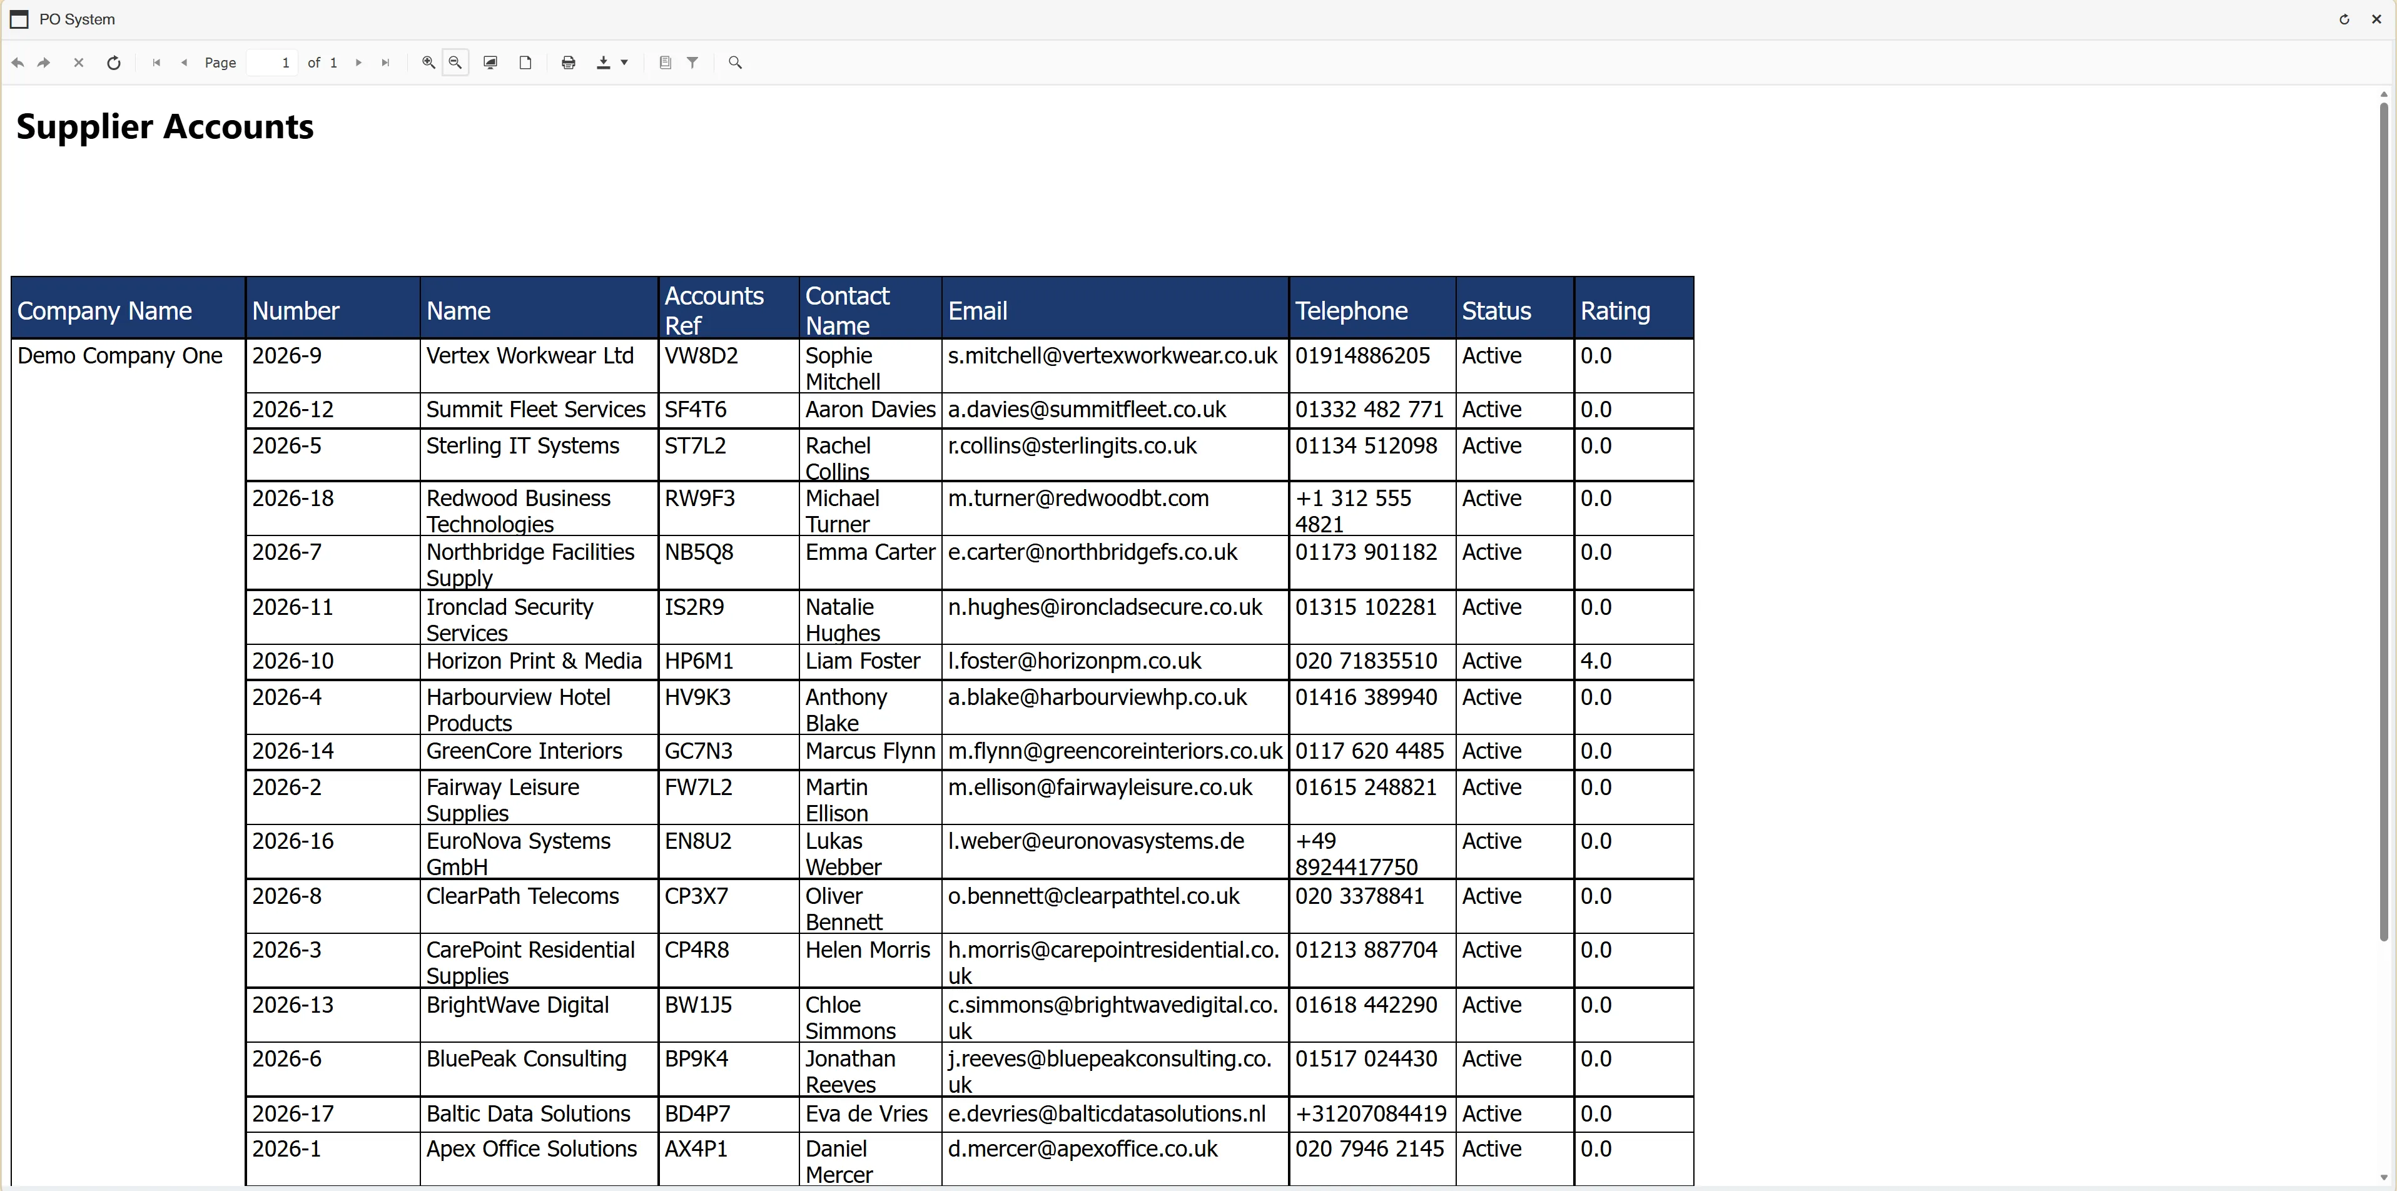The width and height of the screenshot is (2397, 1191).
Task: Click the Company Name column header
Action: pos(128,308)
